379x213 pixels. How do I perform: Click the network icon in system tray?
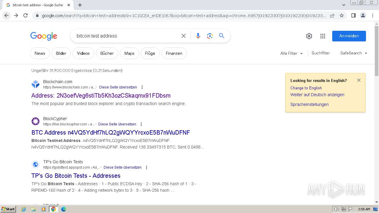tap(344, 209)
